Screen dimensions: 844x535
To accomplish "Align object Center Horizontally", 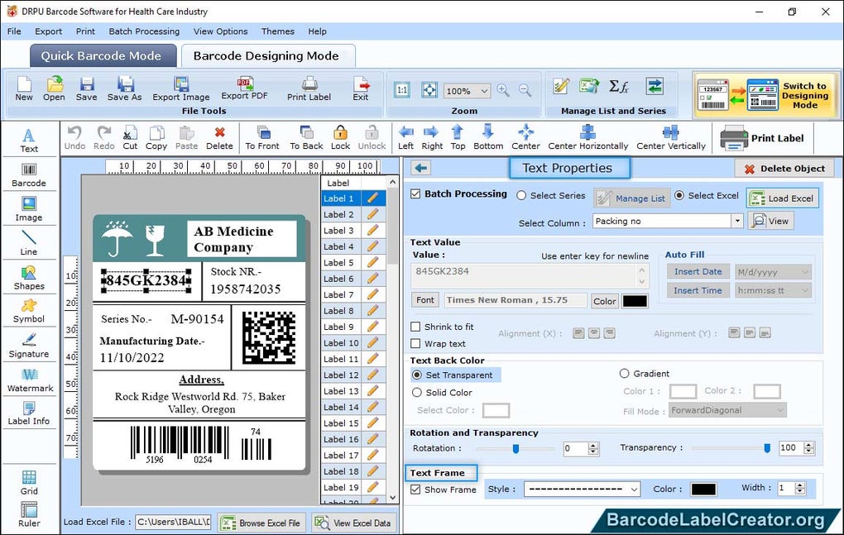I will pyautogui.click(x=587, y=137).
